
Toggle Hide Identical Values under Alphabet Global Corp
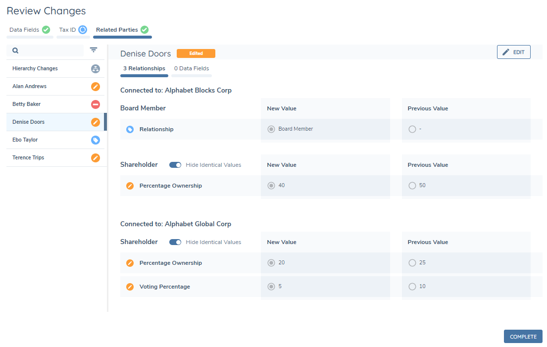point(175,242)
